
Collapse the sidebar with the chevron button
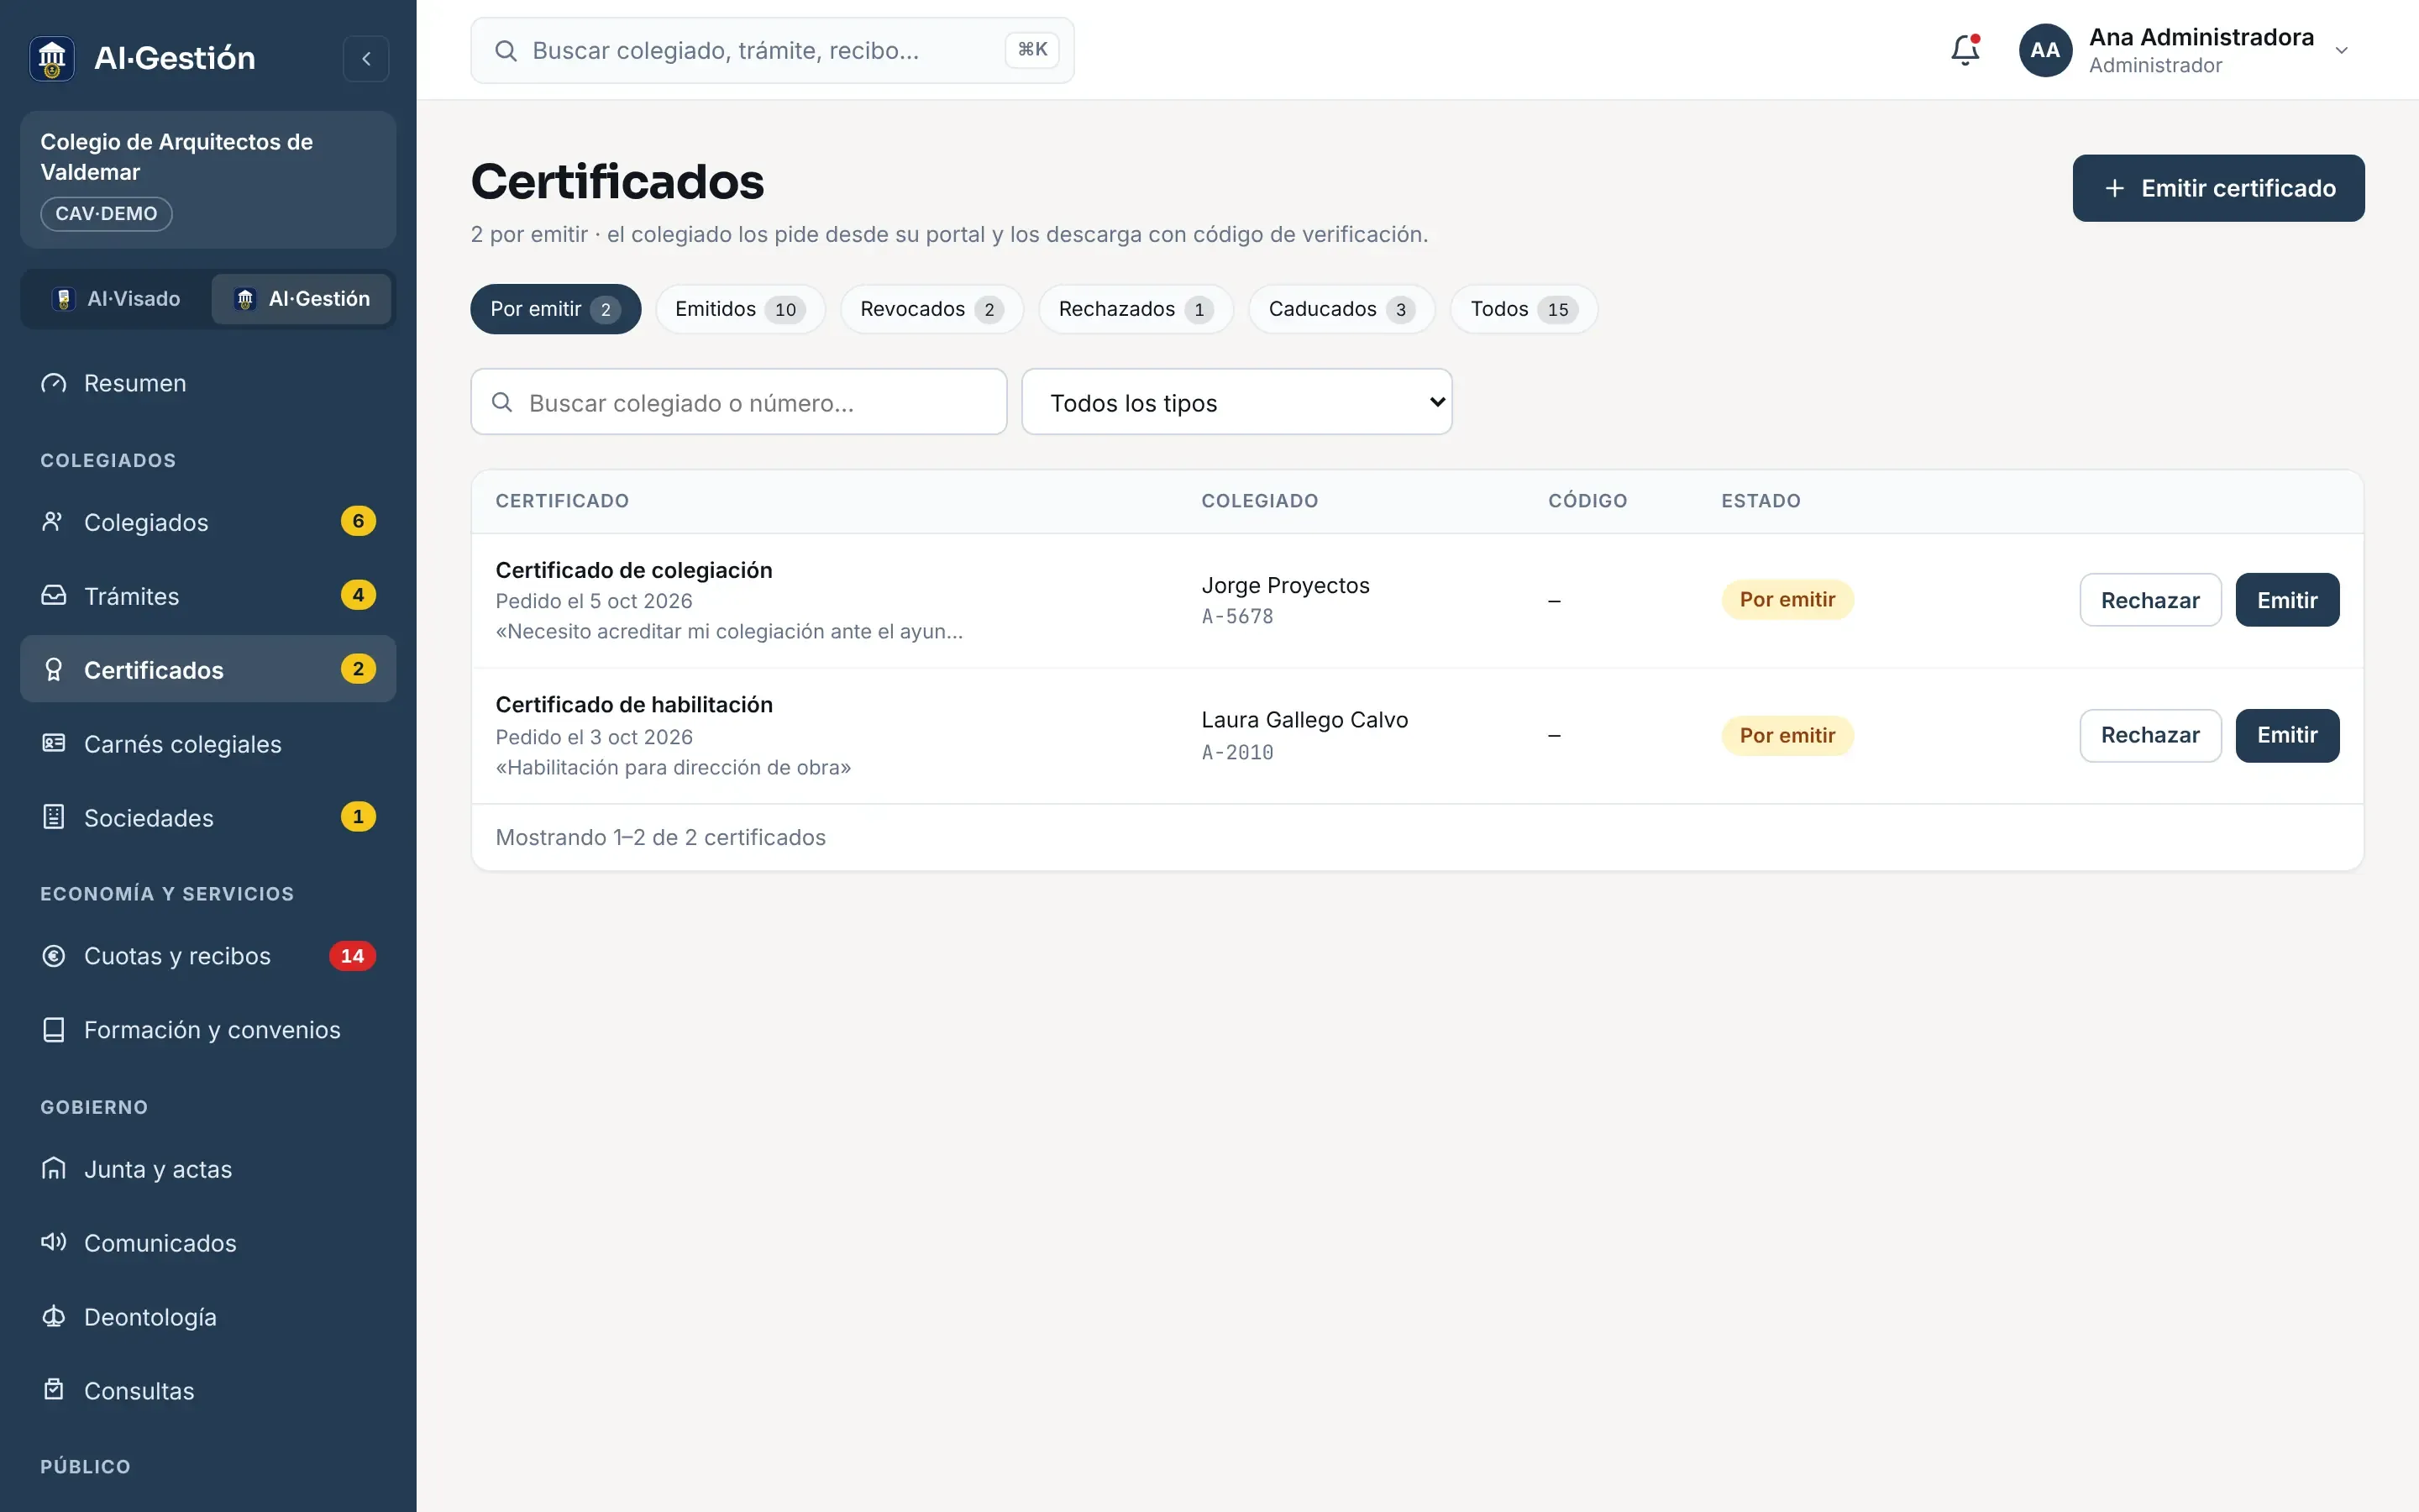[366, 58]
